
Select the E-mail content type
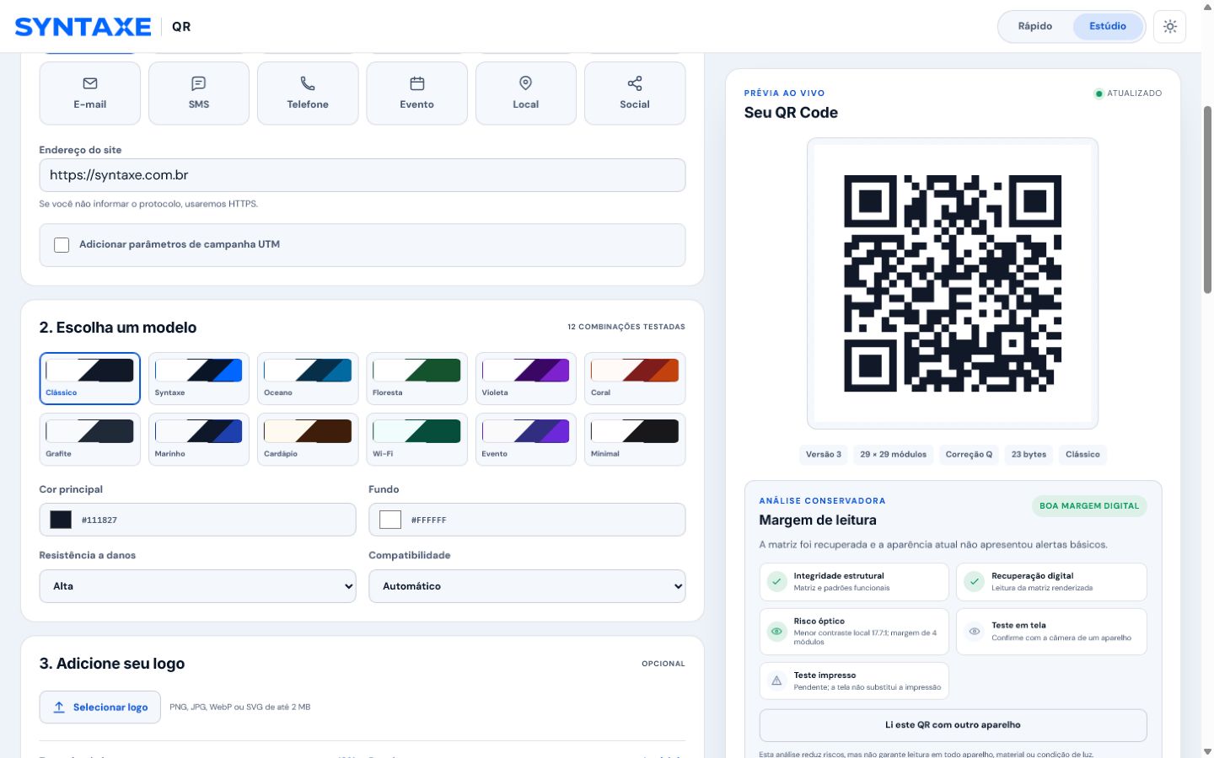pos(90,93)
